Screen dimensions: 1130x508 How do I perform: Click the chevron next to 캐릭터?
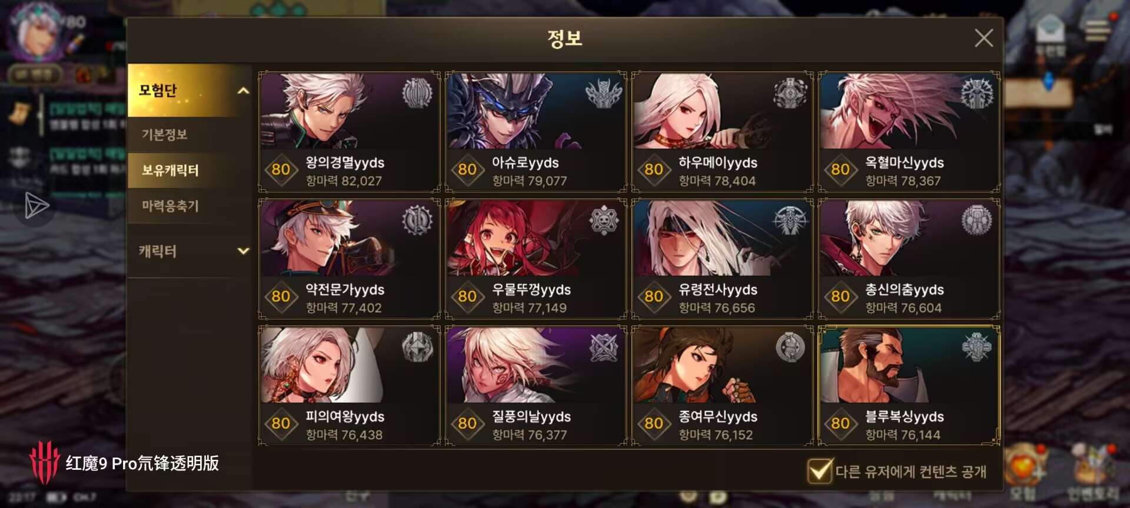[x=242, y=251]
